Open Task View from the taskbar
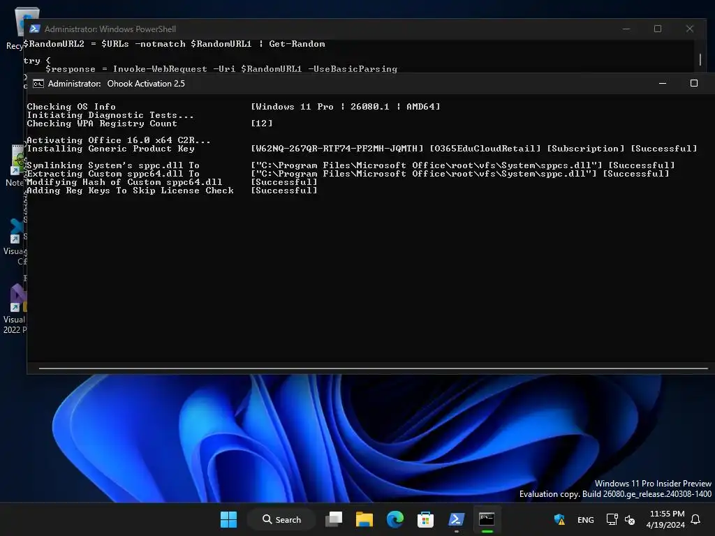Screen dimensions: 715x536 [334, 519]
